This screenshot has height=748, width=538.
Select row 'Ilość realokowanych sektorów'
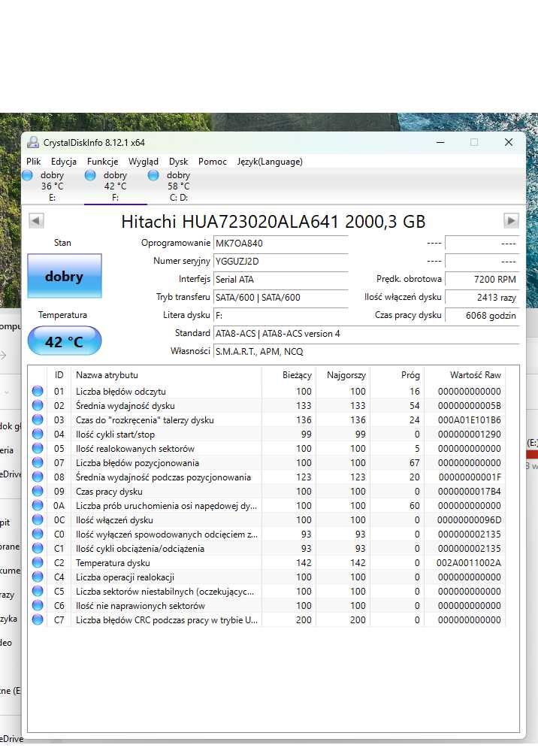267,448
